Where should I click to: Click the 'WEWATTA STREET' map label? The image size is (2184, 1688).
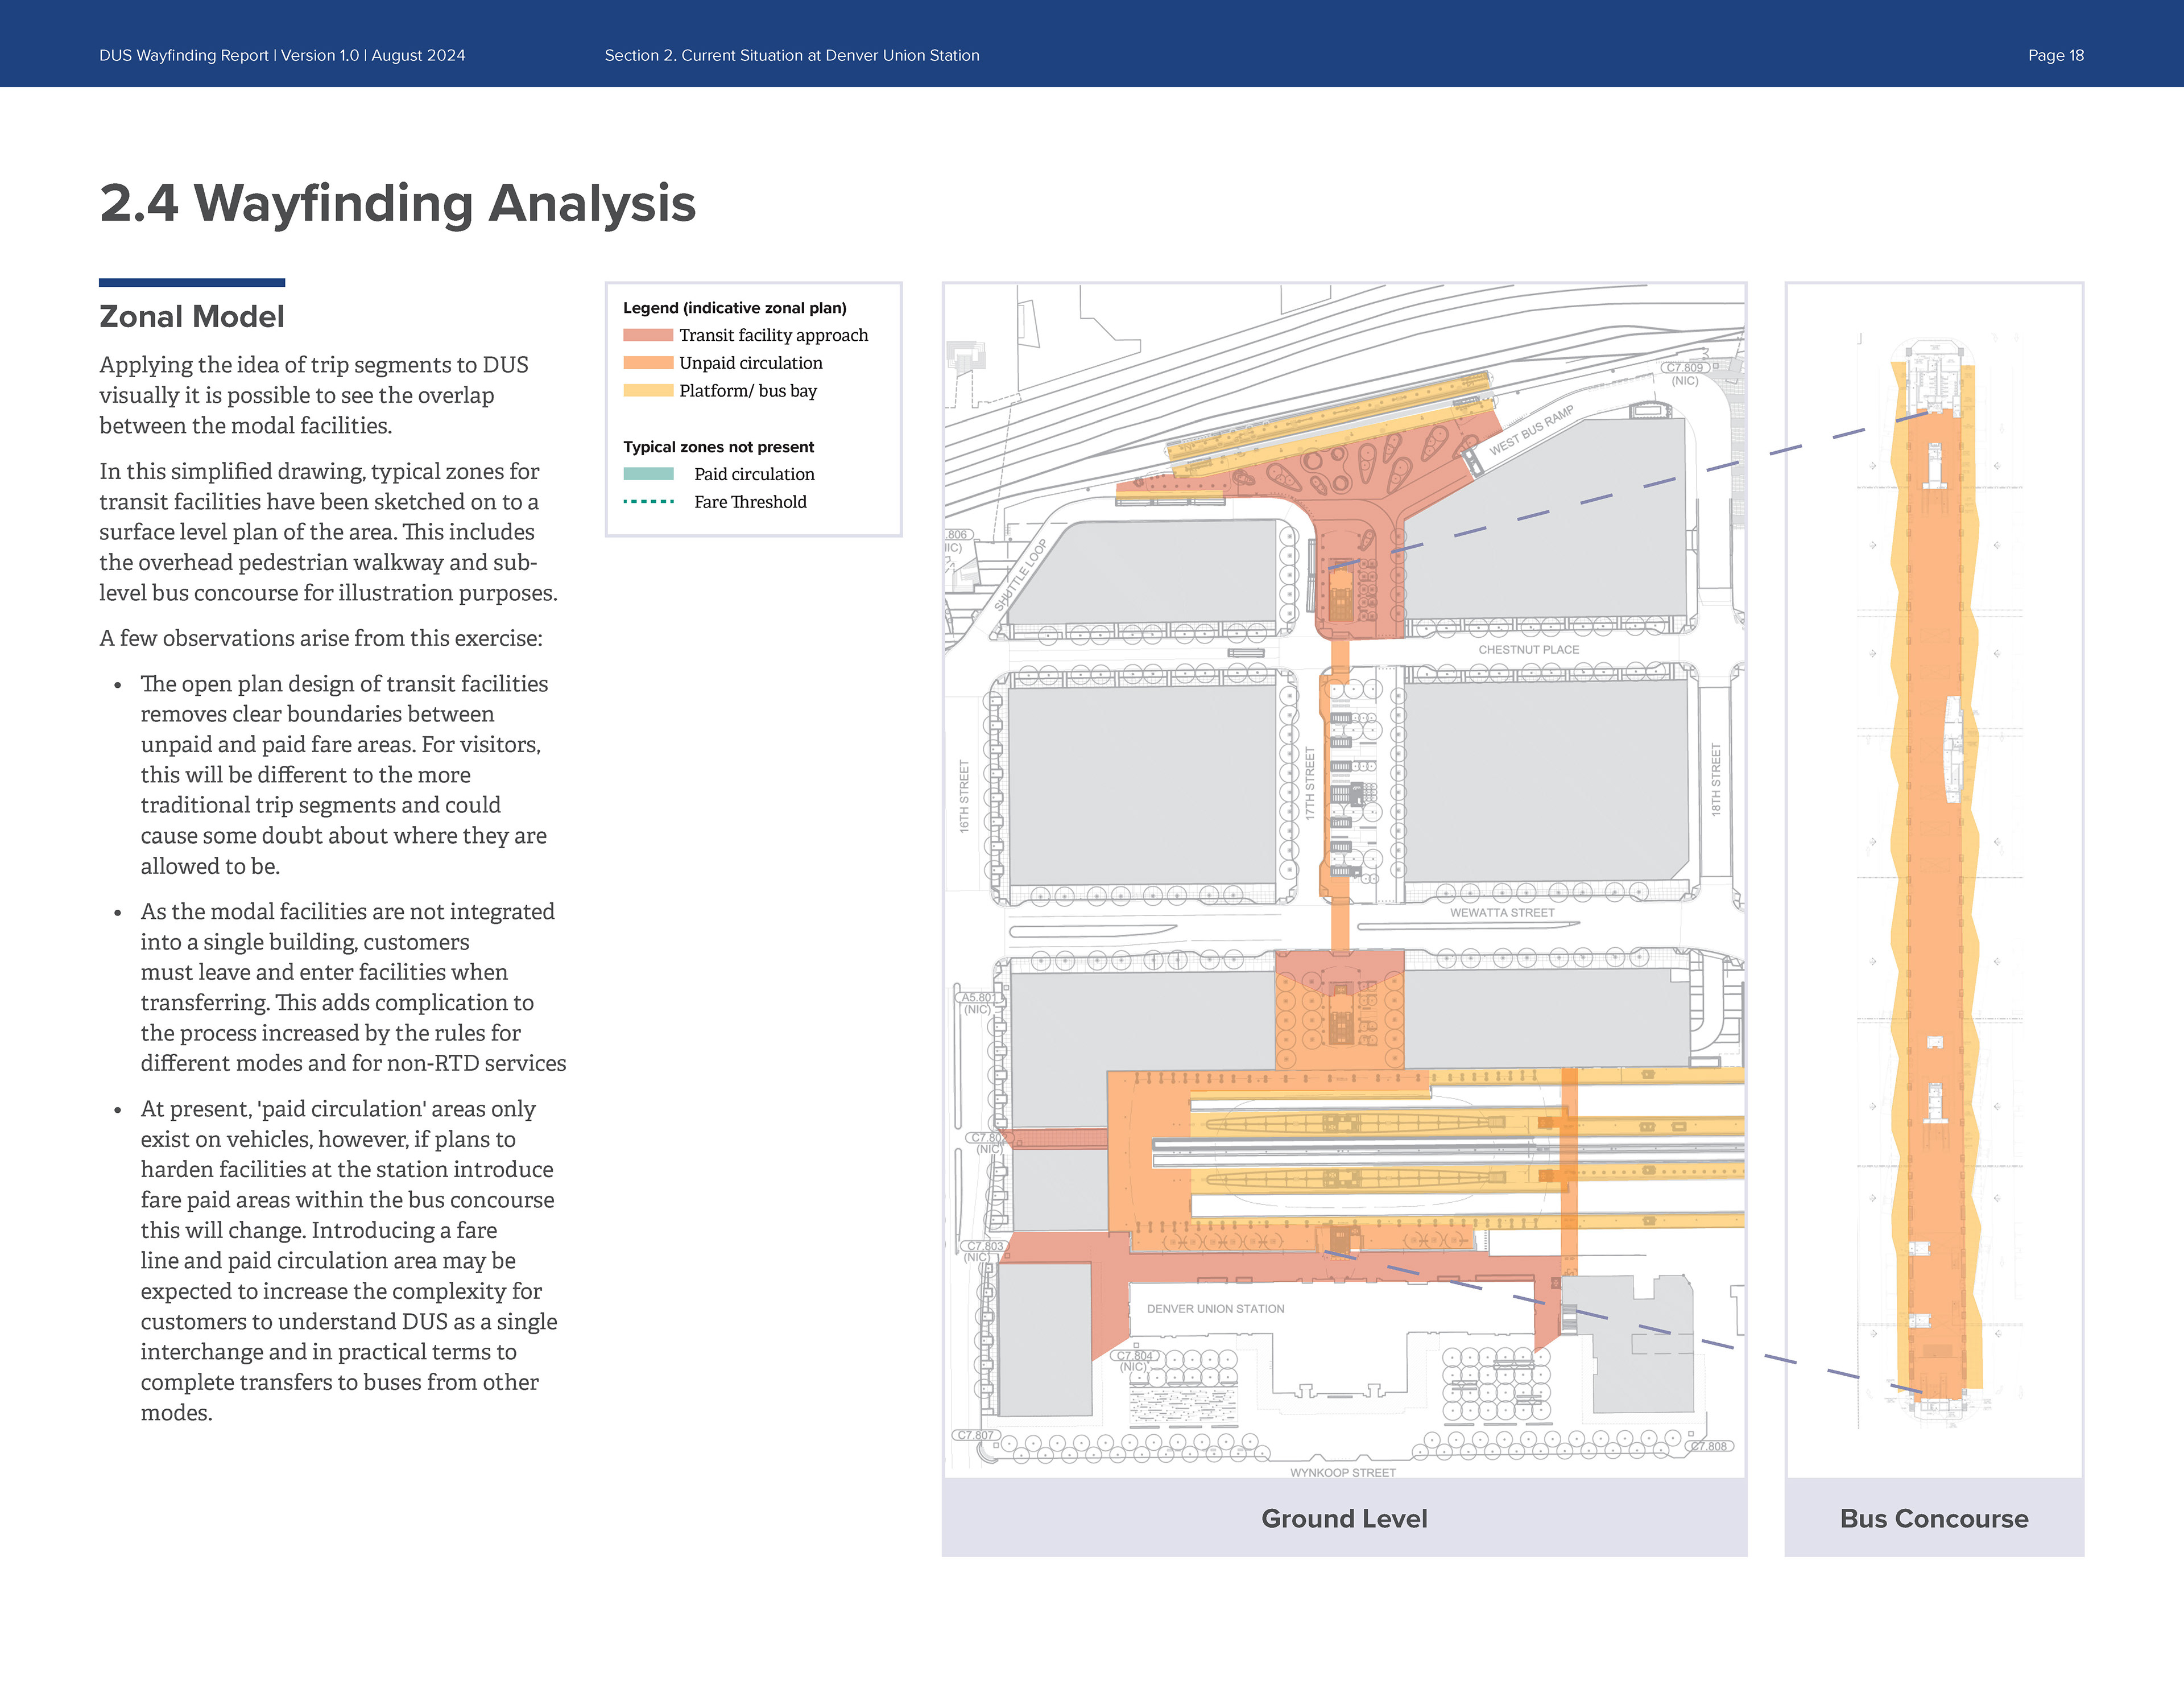(x=1502, y=913)
